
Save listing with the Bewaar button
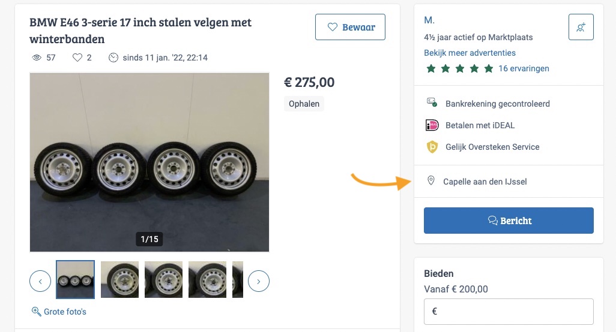point(350,27)
